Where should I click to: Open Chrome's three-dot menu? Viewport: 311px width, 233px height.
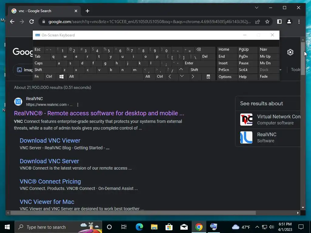(x=299, y=22)
